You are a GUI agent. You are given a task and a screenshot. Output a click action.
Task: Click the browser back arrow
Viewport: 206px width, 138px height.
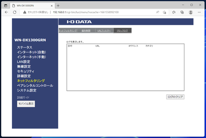pyautogui.click(x=6, y=12)
